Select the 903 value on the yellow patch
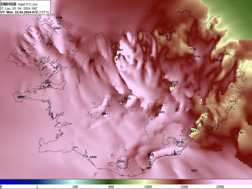 (x=172, y=86)
